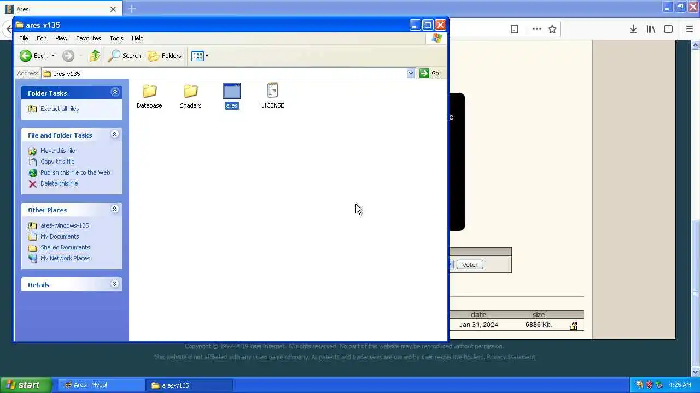Click the Forward arrow button

click(x=68, y=56)
